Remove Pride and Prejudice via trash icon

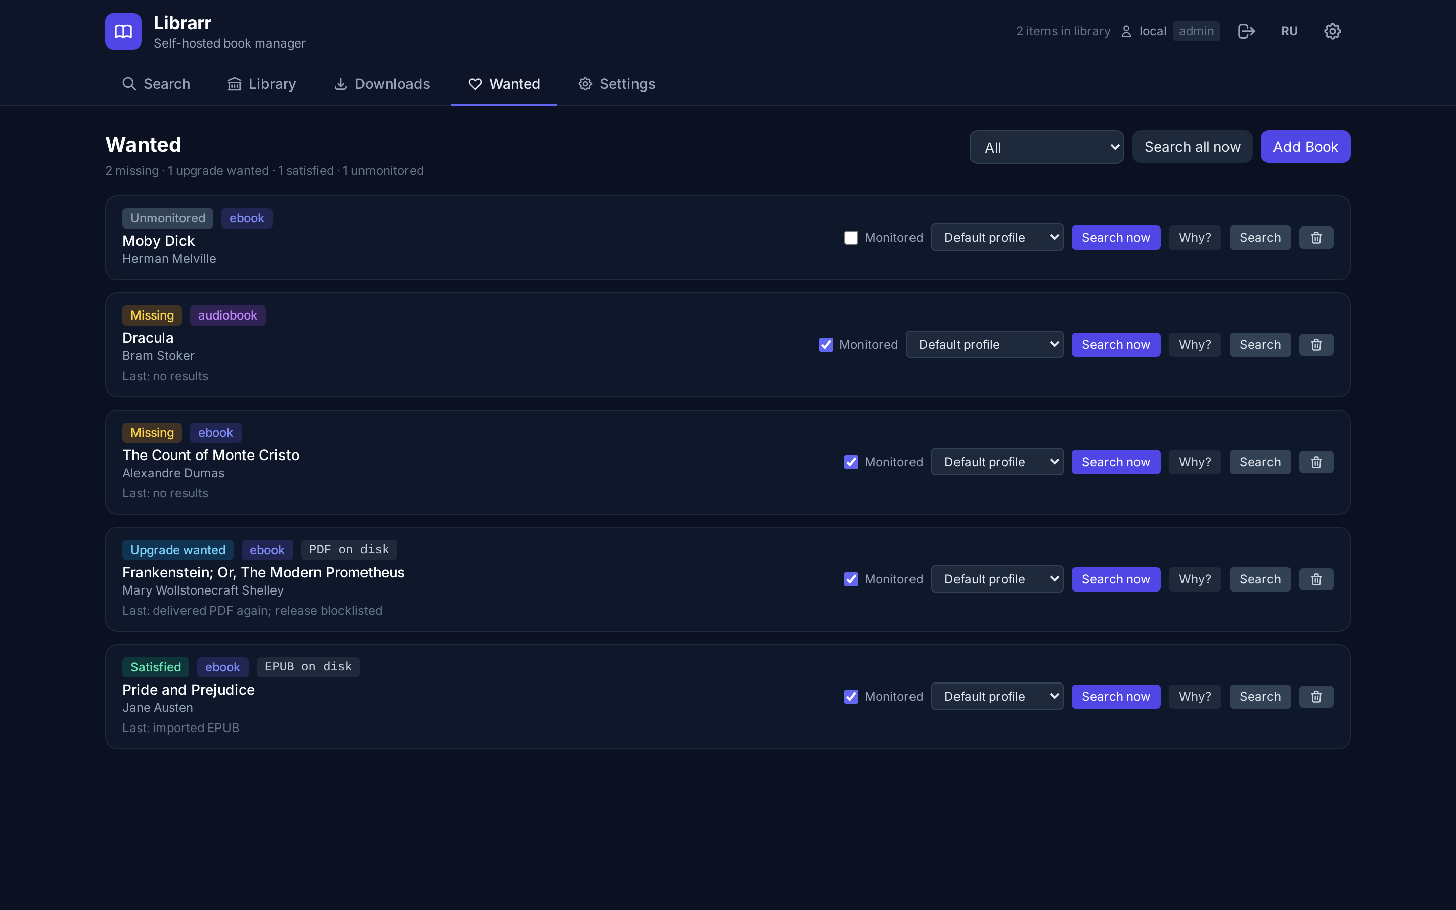(x=1316, y=697)
